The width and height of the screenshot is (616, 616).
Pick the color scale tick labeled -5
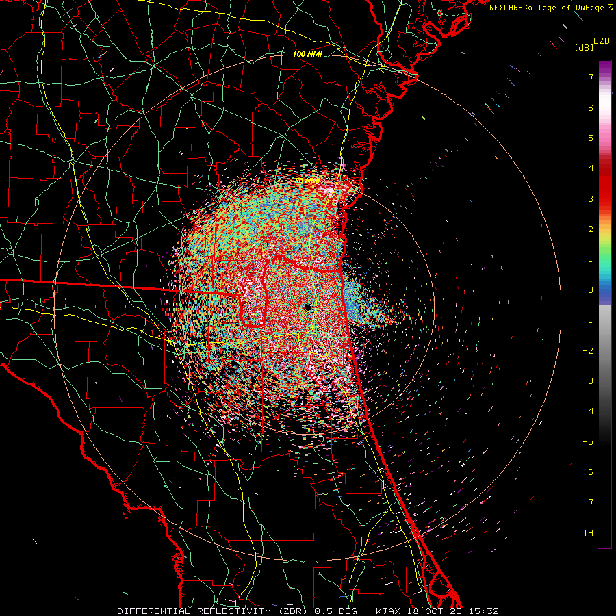tap(588, 442)
